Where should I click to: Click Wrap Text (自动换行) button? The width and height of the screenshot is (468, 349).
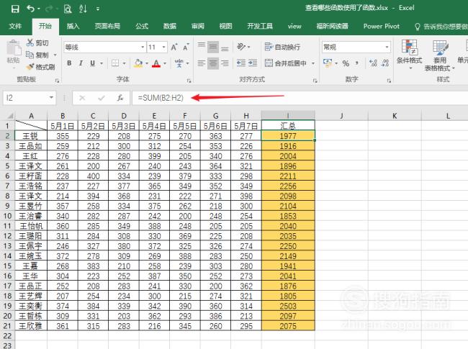[x=282, y=47]
